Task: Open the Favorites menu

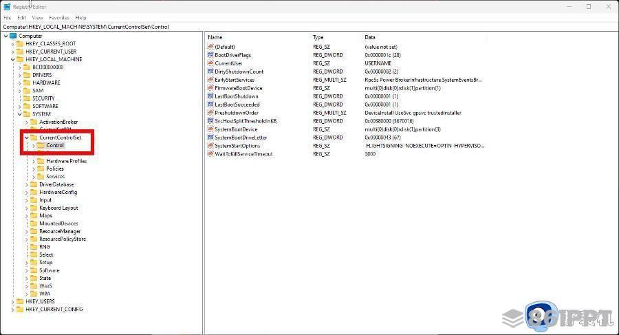Action: pyautogui.click(x=59, y=18)
